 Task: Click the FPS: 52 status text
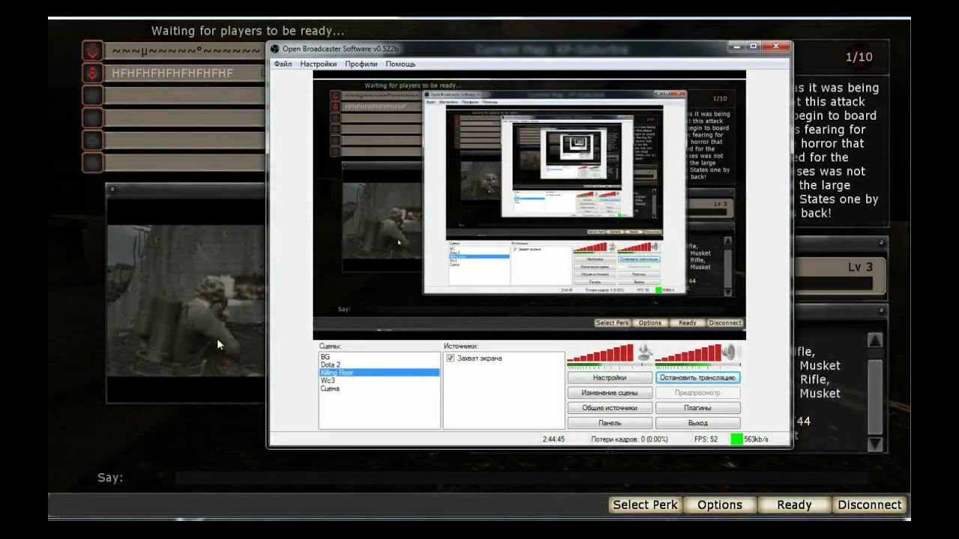coord(706,439)
